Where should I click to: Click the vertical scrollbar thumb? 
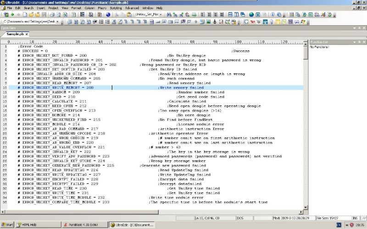pos(306,53)
